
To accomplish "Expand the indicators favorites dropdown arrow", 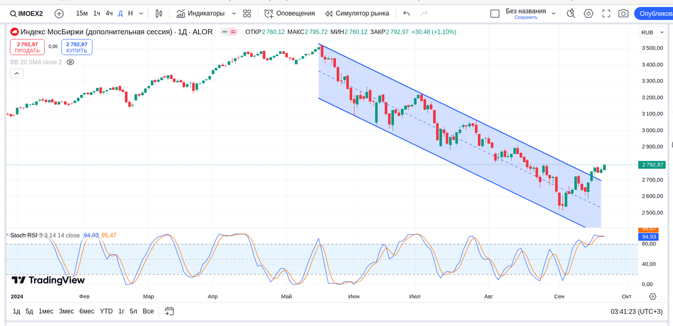I will [234, 13].
